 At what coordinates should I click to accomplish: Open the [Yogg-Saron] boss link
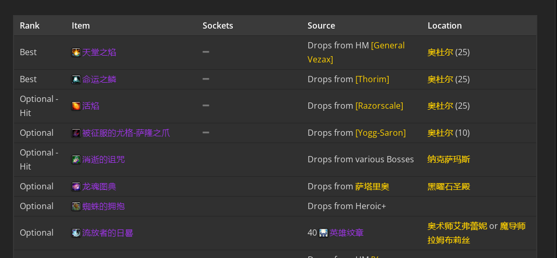coord(380,133)
